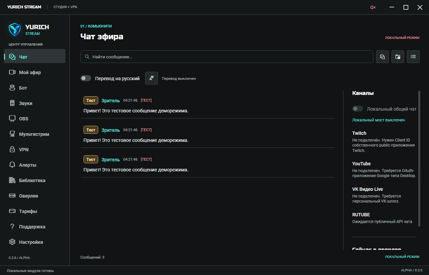
Task: Toggle the Локальный общий чат switch
Action: coord(358,109)
